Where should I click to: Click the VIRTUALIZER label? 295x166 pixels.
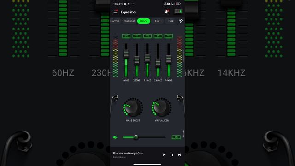[x=162, y=121]
